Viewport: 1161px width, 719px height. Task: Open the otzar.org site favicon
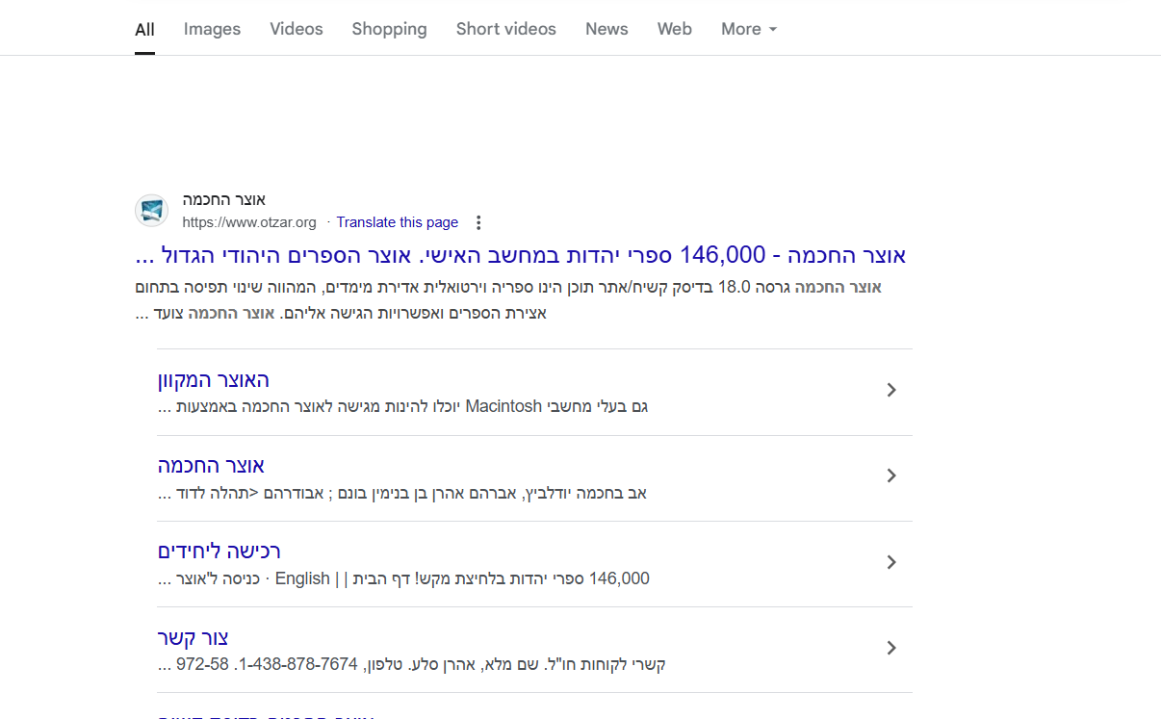point(151,211)
